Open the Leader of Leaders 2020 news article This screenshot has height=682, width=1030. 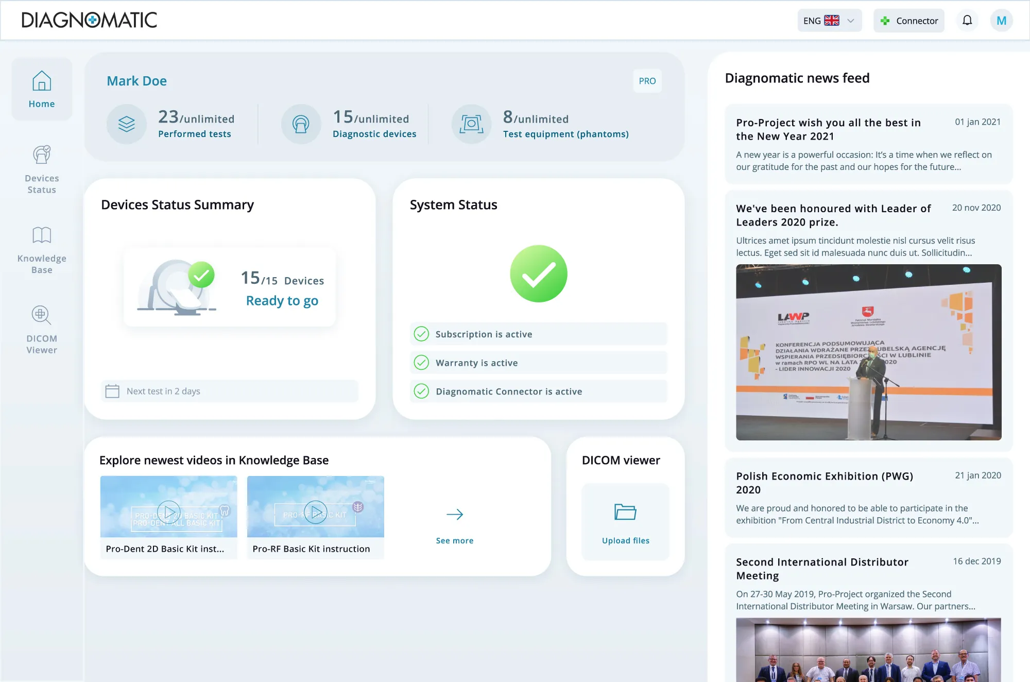pyautogui.click(x=834, y=215)
